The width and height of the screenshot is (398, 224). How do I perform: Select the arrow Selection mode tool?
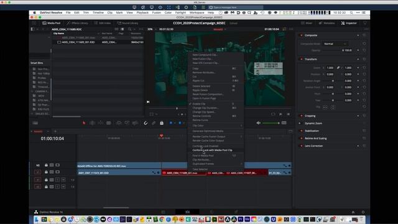click(84, 123)
